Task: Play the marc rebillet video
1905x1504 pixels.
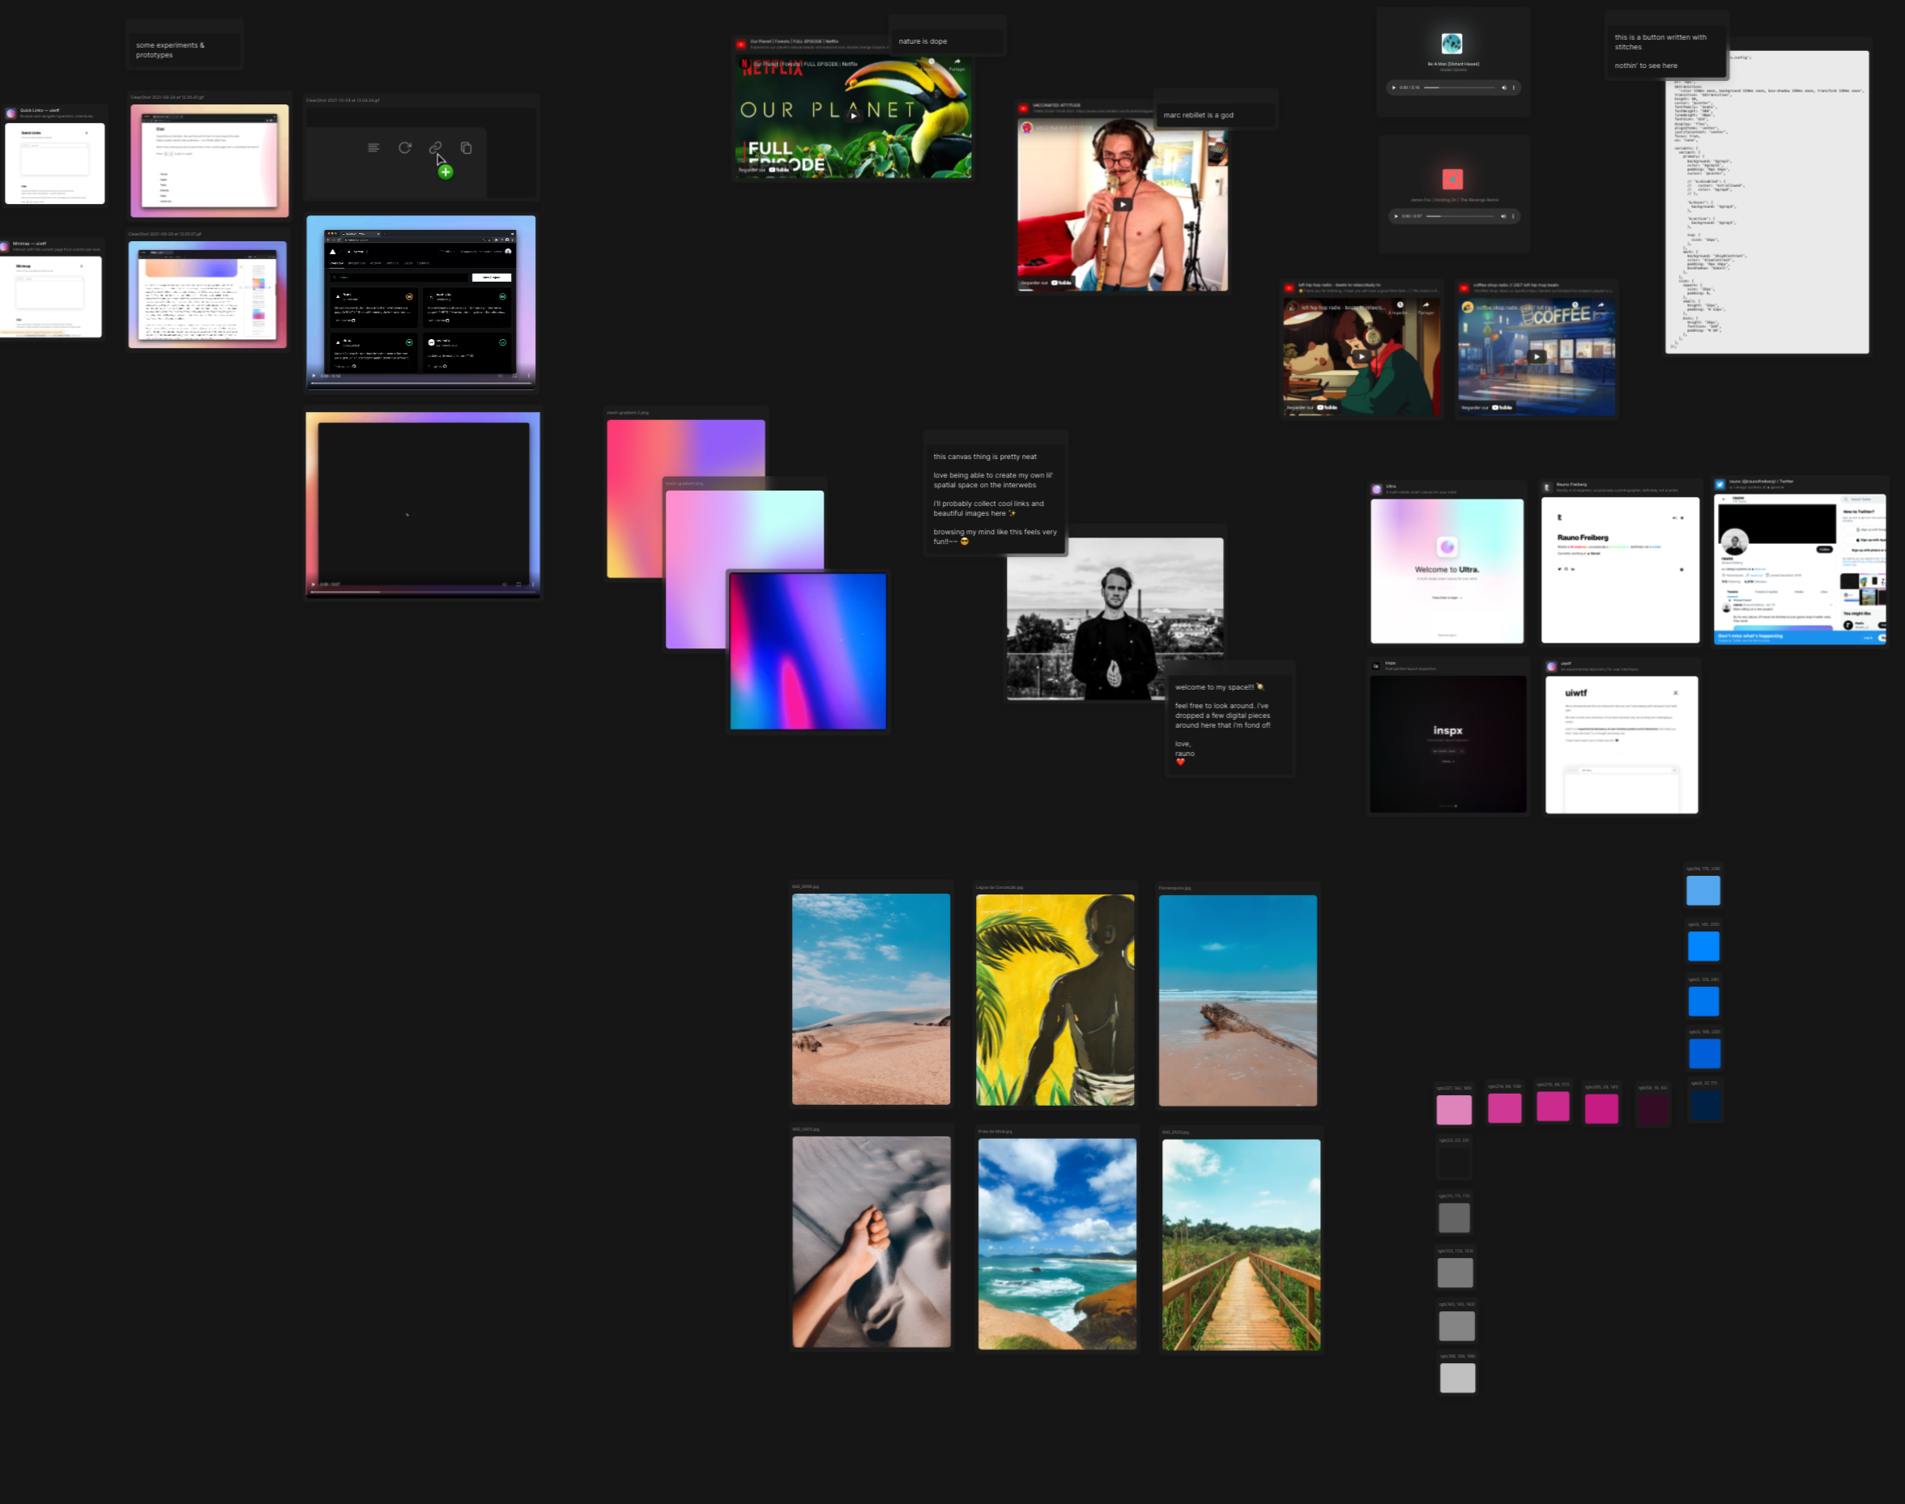Action: pyautogui.click(x=1123, y=204)
